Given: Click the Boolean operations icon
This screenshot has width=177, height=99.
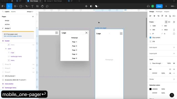Looking at the screenshot, I should [x=96, y=6].
